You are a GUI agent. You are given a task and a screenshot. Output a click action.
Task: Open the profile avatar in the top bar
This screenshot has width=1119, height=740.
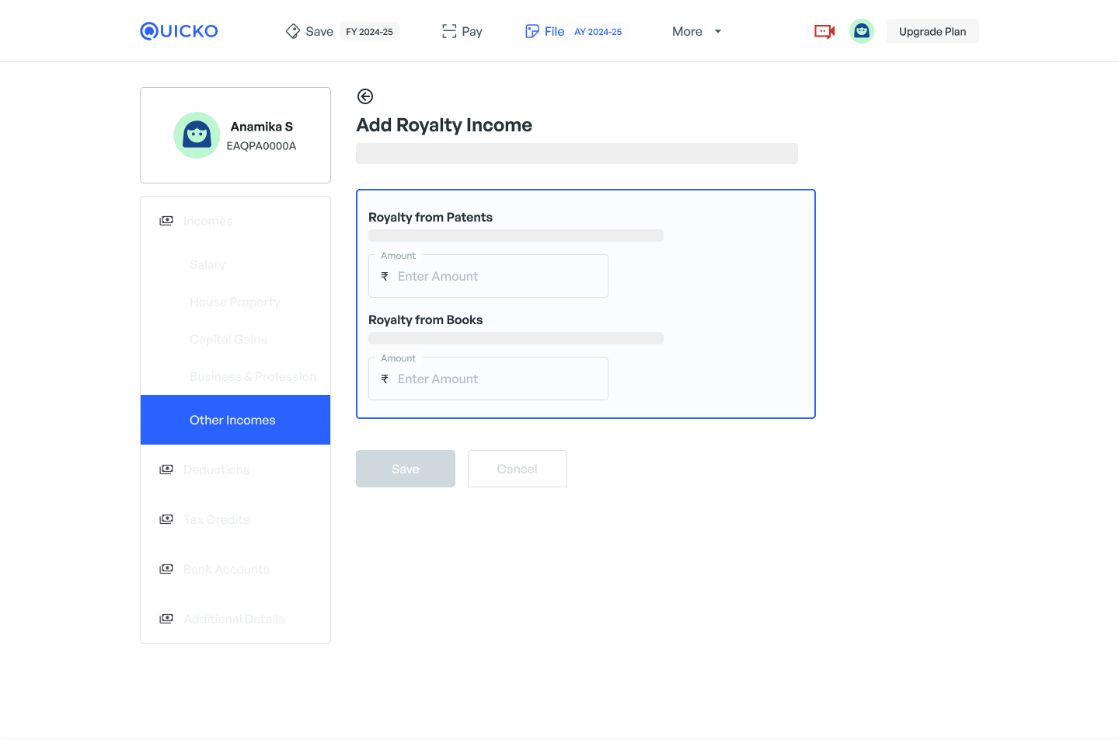861,31
